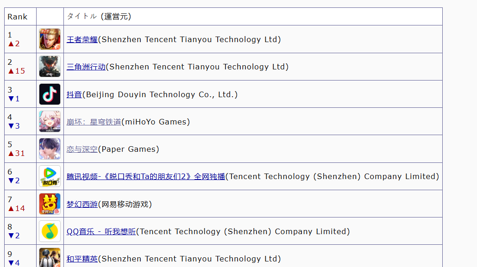Open the 王者荣耀 link
Image resolution: width=477 pixels, height=267 pixels.
click(x=82, y=39)
